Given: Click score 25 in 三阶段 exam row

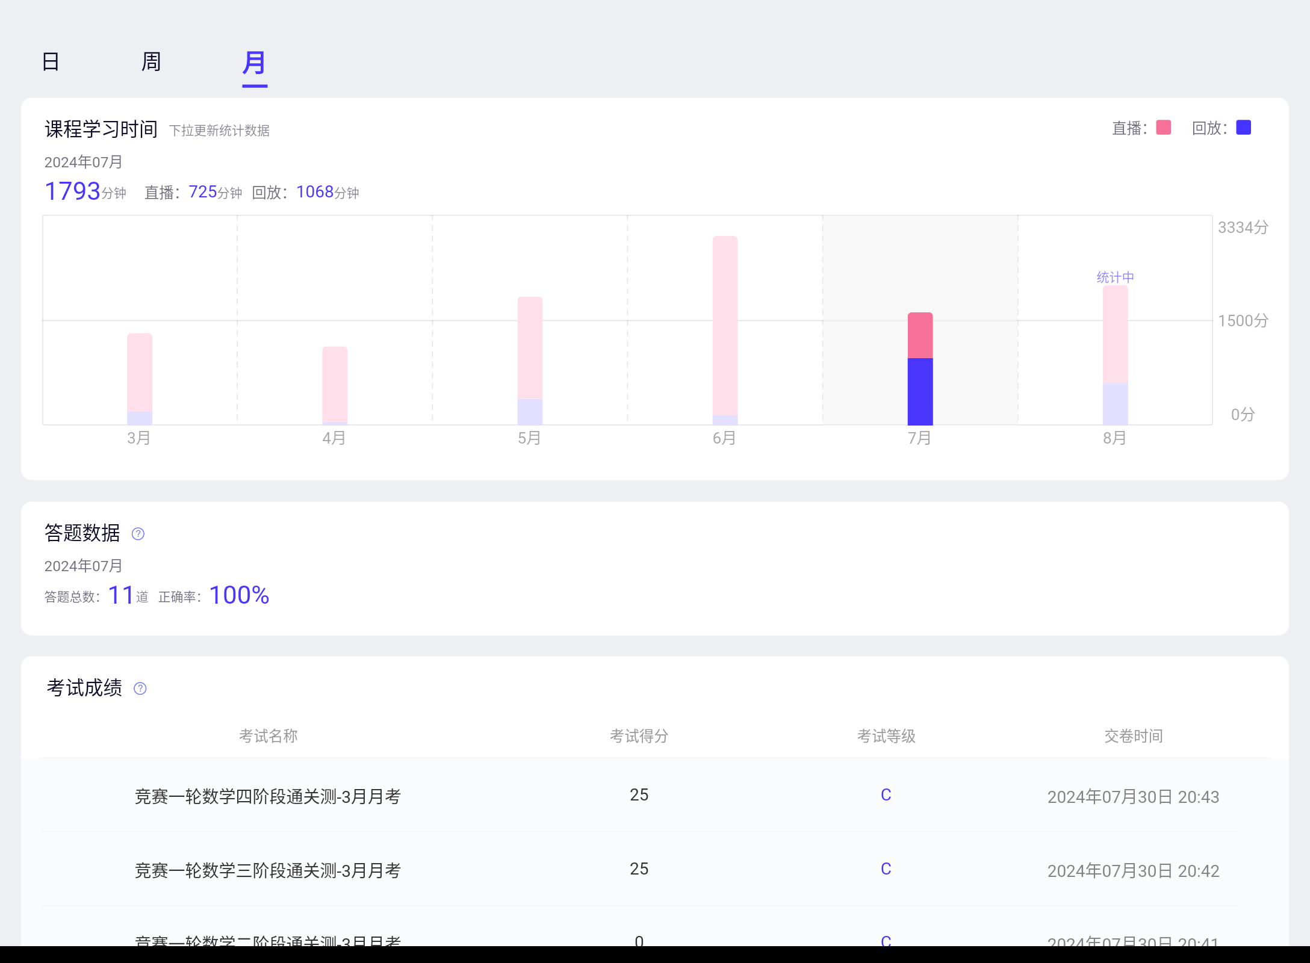Looking at the screenshot, I should pos(639,869).
